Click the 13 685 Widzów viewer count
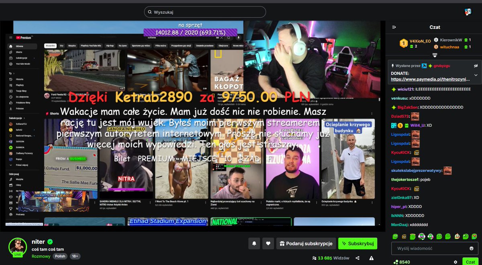This screenshot has height=265, width=482. (x=330, y=258)
